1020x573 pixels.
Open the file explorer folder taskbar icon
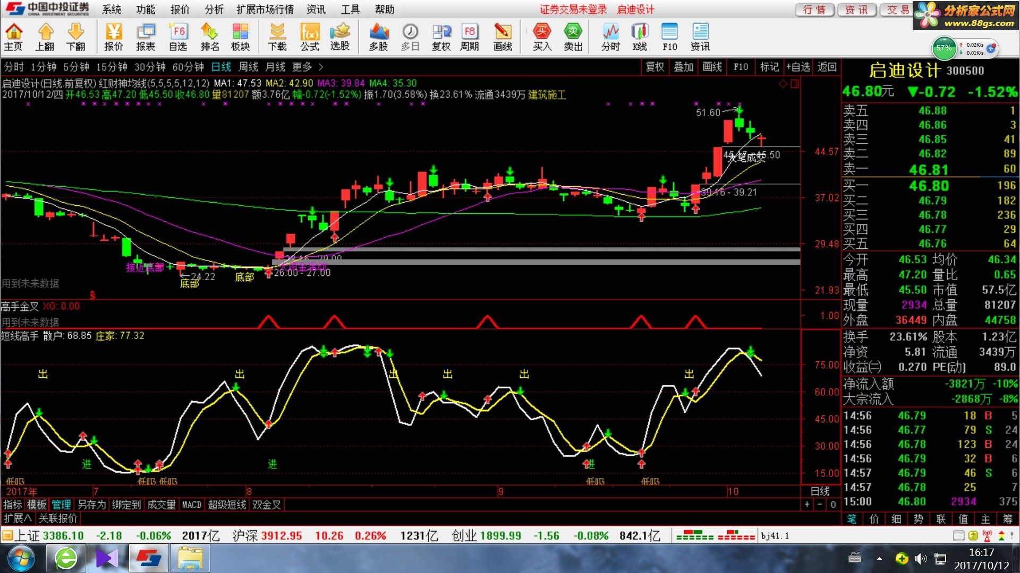coord(190,559)
